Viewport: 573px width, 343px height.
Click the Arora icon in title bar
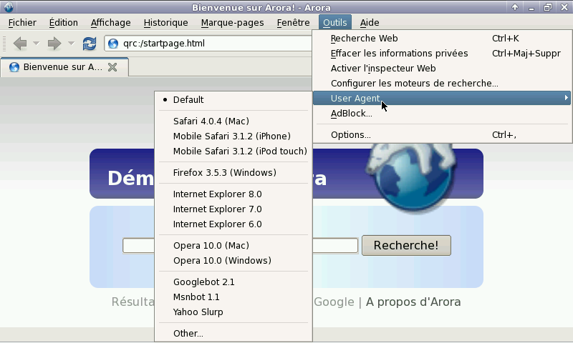coord(8,7)
